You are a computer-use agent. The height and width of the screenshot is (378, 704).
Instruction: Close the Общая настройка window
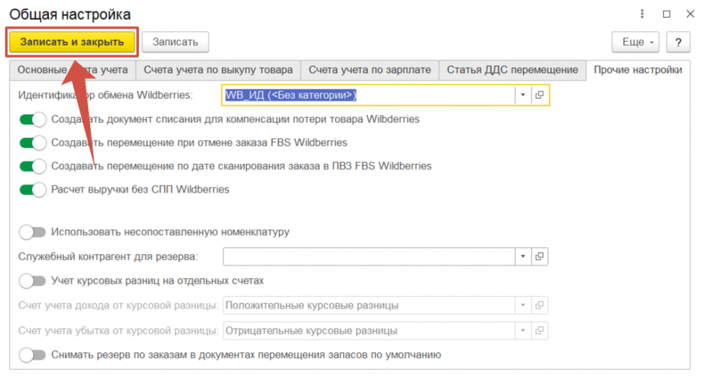pos(690,13)
